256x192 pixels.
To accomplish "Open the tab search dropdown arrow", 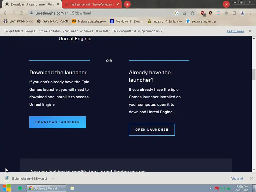I will (x=226, y=4).
